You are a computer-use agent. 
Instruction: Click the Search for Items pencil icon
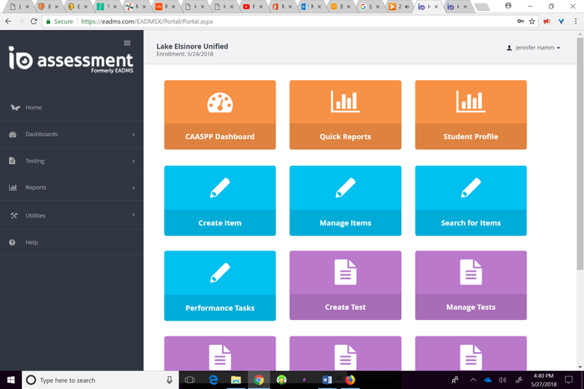click(x=471, y=188)
